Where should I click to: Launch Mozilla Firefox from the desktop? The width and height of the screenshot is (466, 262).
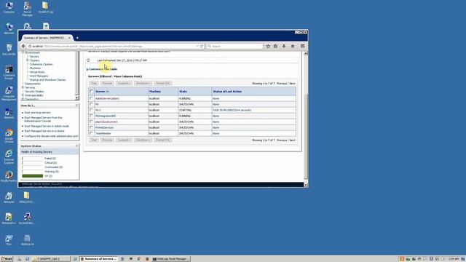pos(9,176)
